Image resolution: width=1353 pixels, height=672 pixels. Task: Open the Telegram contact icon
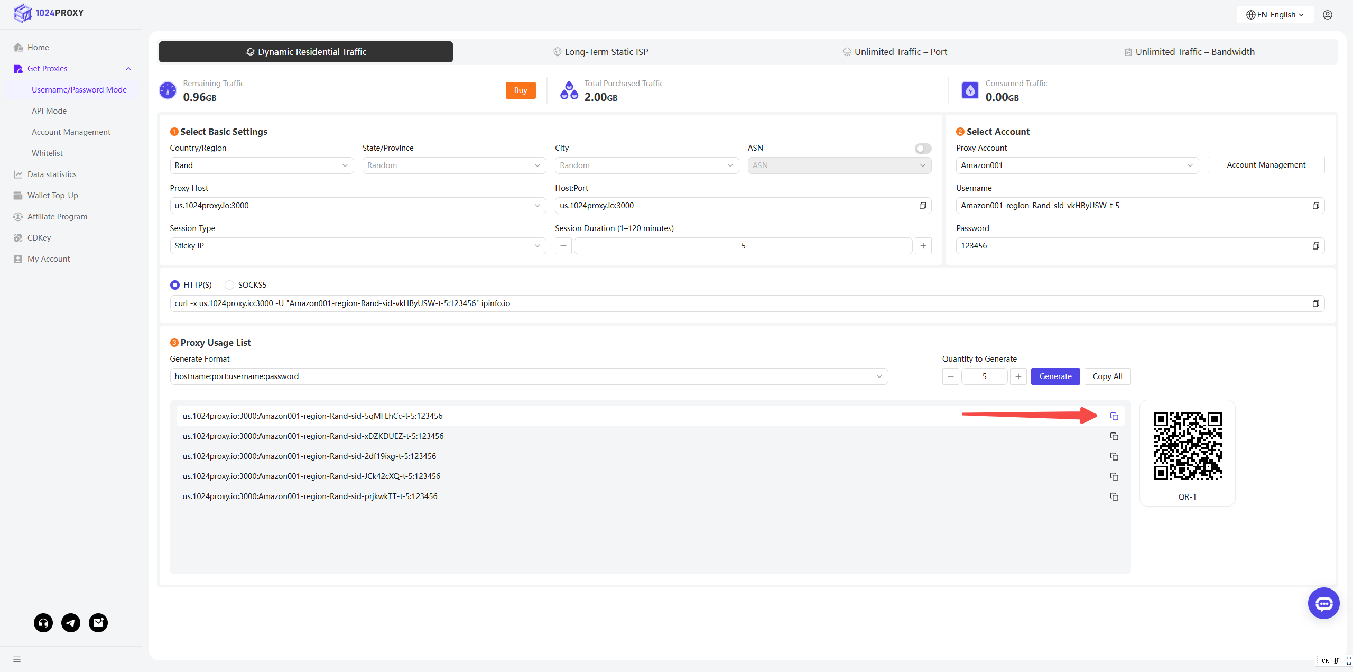coord(71,623)
